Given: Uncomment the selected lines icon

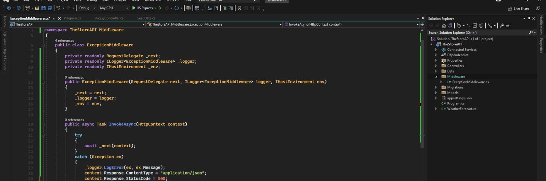Looking at the screenshot, I should coord(232,8).
